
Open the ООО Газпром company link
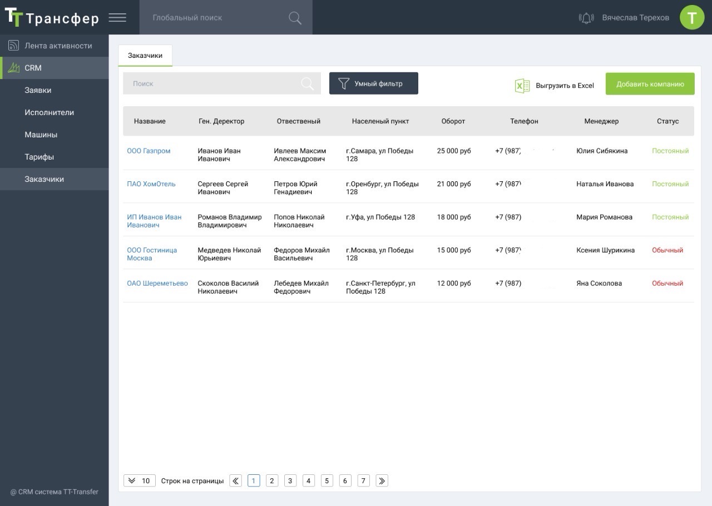149,151
